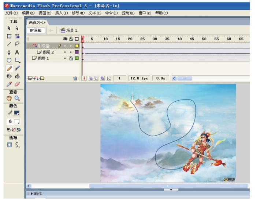Click the 时间轴 timeline button
The image size is (264, 199).
(36, 30)
